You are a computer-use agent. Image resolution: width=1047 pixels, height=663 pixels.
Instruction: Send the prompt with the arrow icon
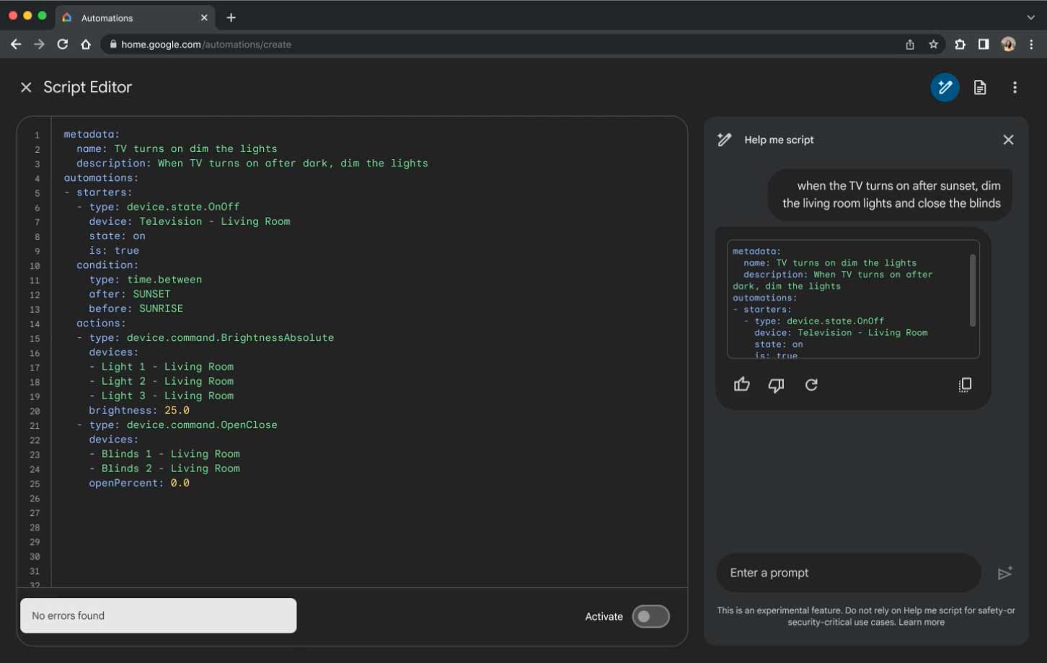(x=1004, y=573)
